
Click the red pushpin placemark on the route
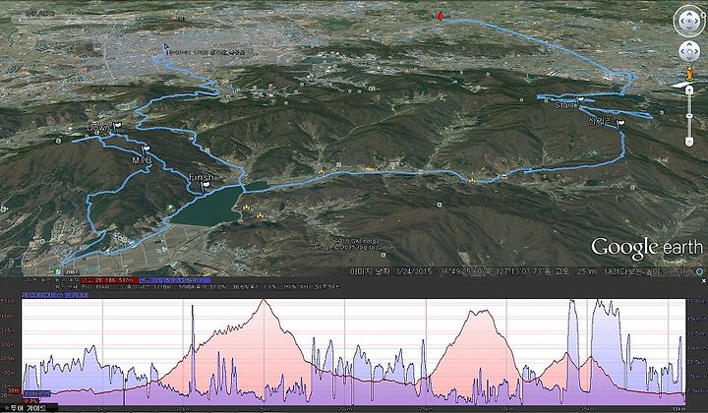pyautogui.click(x=441, y=16)
